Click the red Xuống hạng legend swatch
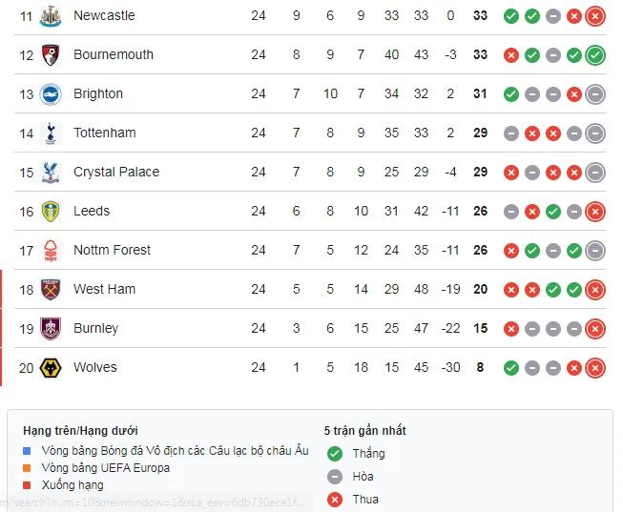This screenshot has height=512, width=623. 30,486
